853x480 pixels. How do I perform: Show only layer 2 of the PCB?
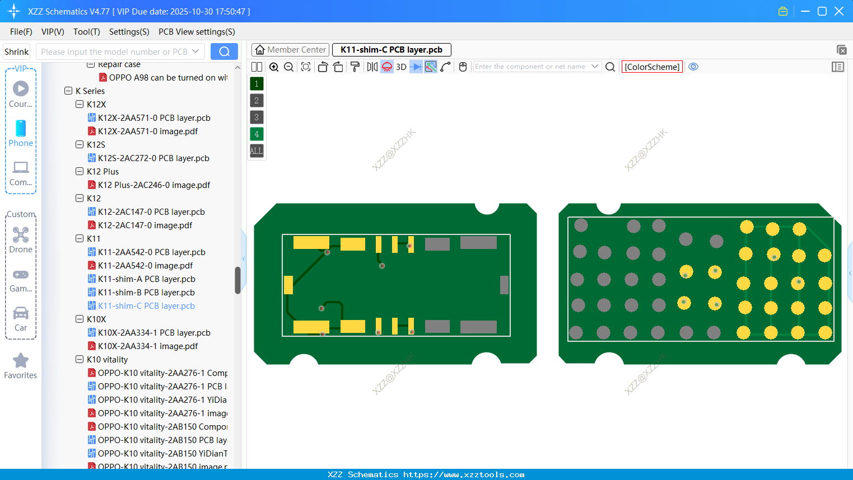click(256, 100)
